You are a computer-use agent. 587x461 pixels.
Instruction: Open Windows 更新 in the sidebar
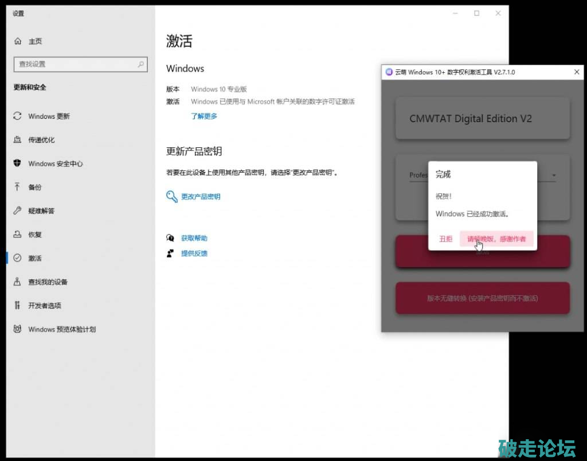[49, 116]
